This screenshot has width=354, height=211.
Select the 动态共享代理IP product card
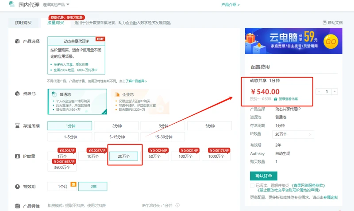point(76,55)
